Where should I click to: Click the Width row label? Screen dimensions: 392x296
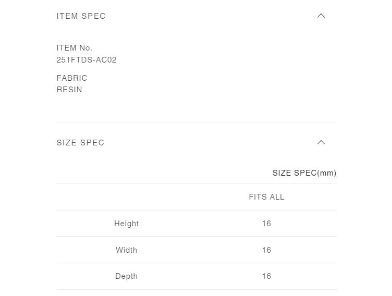[x=126, y=250]
